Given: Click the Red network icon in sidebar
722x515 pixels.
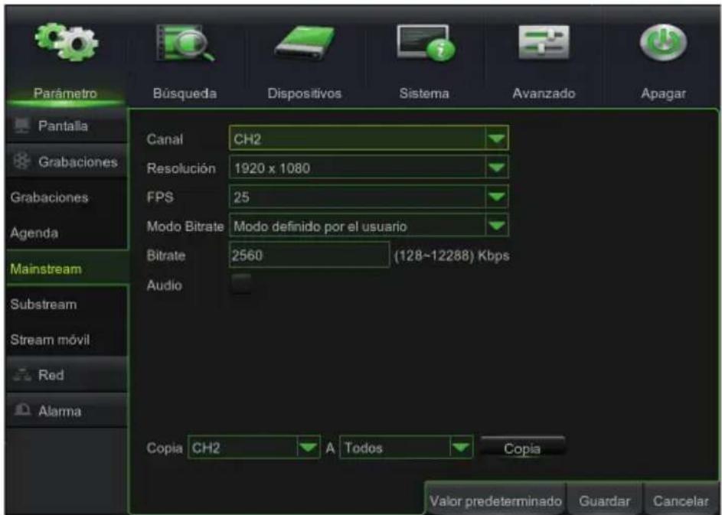Looking at the screenshot, I should pyautogui.click(x=21, y=375).
